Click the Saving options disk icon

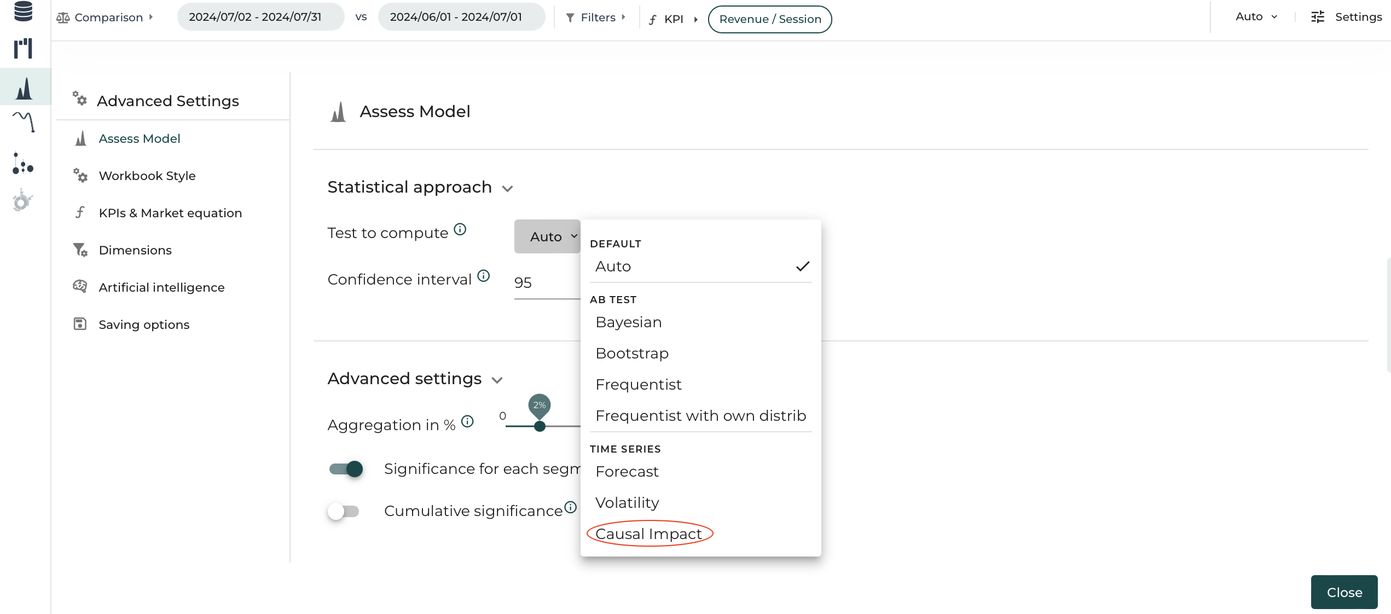click(x=80, y=324)
